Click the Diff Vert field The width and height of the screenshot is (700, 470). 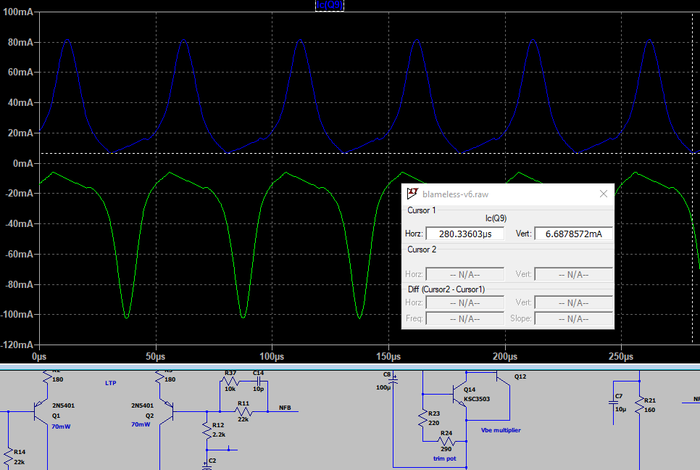click(x=573, y=302)
